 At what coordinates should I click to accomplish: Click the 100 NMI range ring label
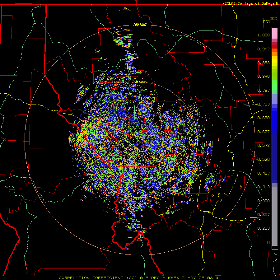tap(140, 25)
